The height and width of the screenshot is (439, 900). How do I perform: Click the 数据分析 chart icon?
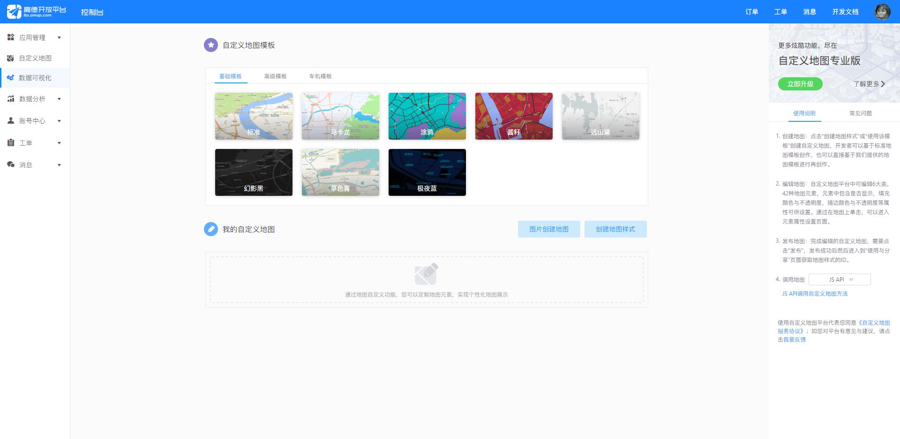pyautogui.click(x=10, y=98)
